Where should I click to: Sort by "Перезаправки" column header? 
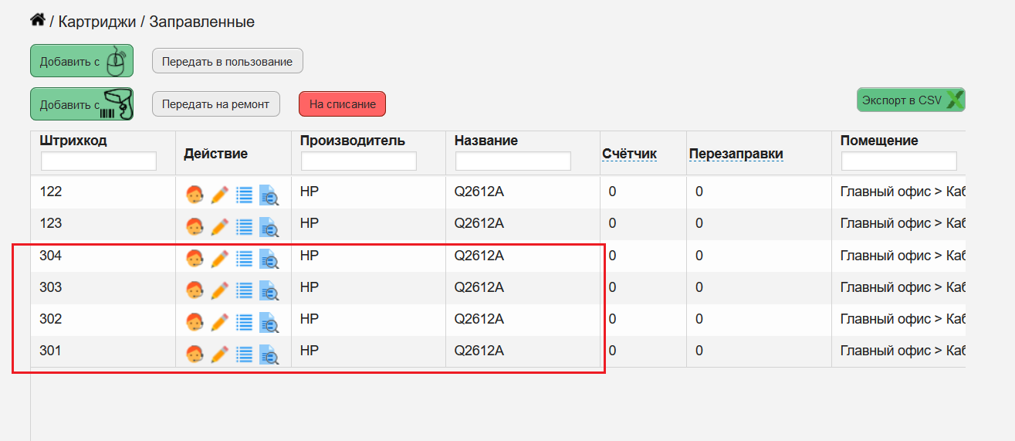coord(736,154)
